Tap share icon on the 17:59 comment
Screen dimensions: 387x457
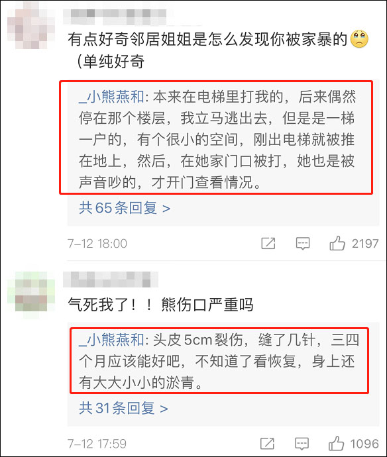click(x=267, y=444)
